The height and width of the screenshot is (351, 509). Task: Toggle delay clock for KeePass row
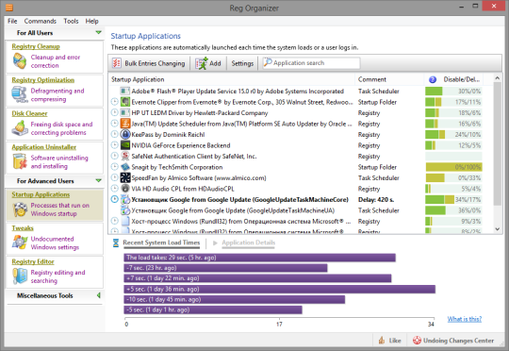click(x=114, y=134)
